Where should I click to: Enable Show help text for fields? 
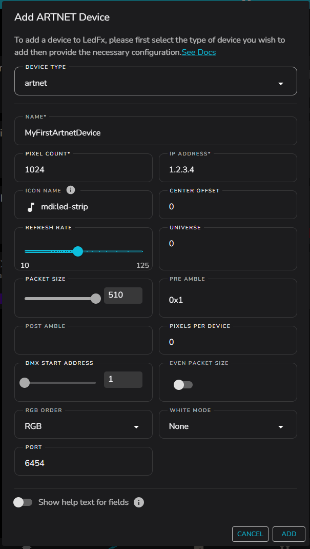[x=23, y=502]
